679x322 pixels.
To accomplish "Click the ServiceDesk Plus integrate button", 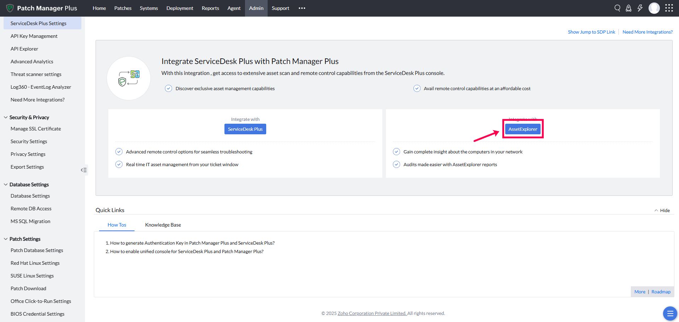I will click(x=245, y=129).
